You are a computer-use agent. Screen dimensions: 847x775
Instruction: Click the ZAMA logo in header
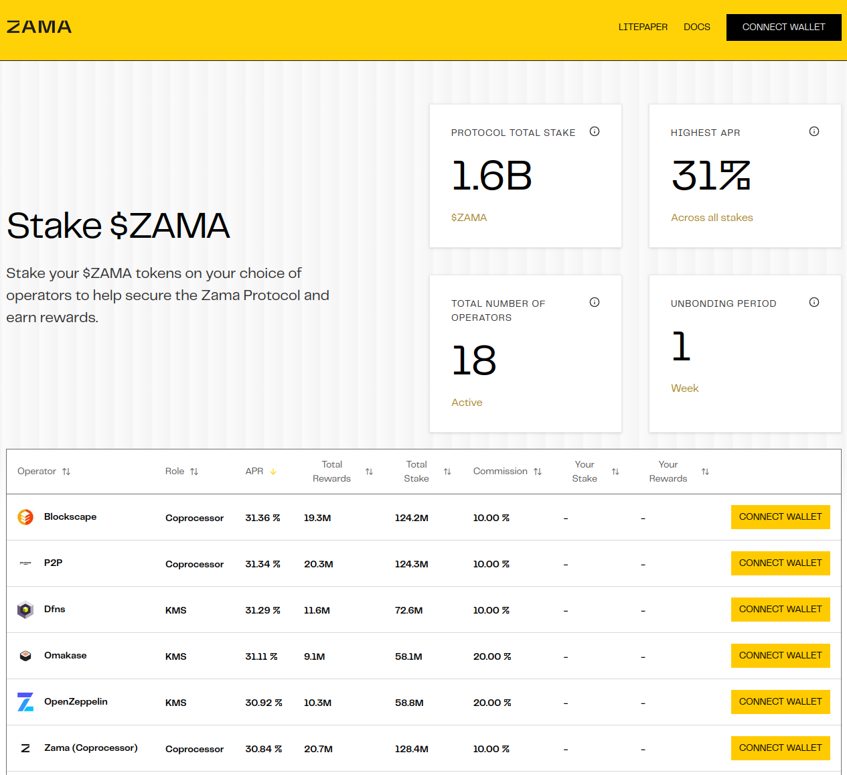[x=39, y=27]
